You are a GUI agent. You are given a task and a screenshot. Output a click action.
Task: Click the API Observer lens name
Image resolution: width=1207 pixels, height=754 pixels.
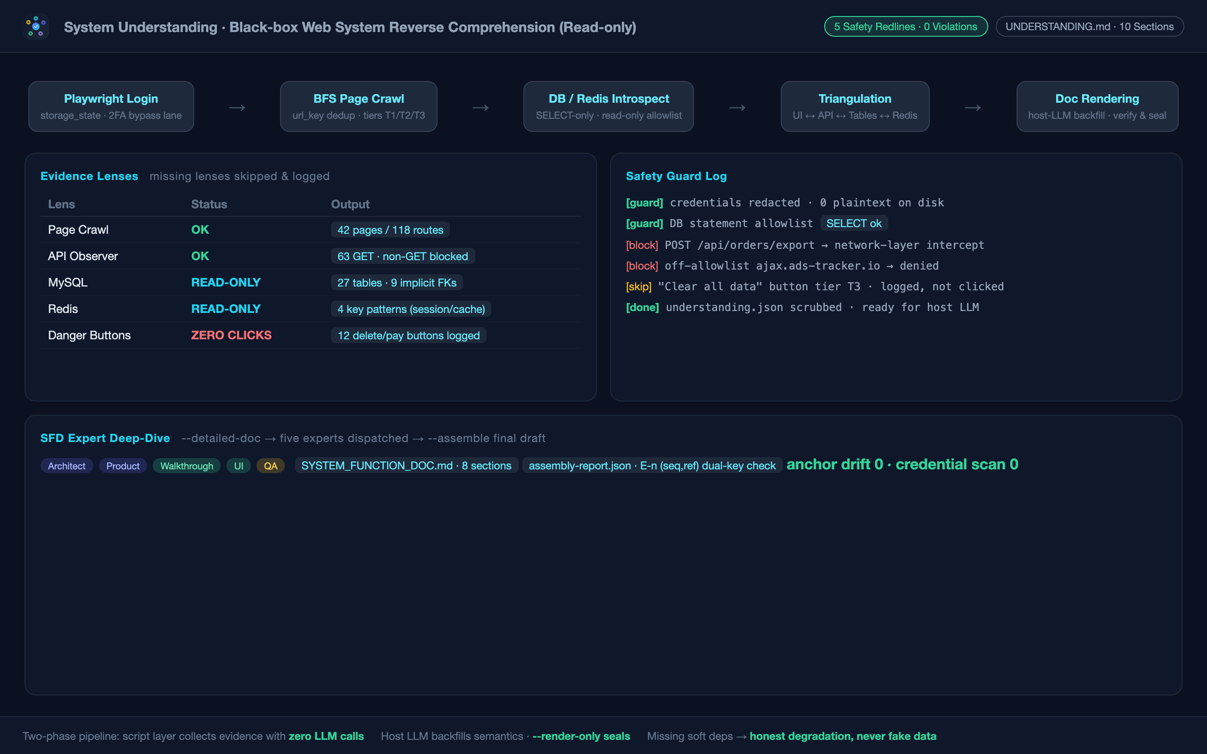click(83, 256)
